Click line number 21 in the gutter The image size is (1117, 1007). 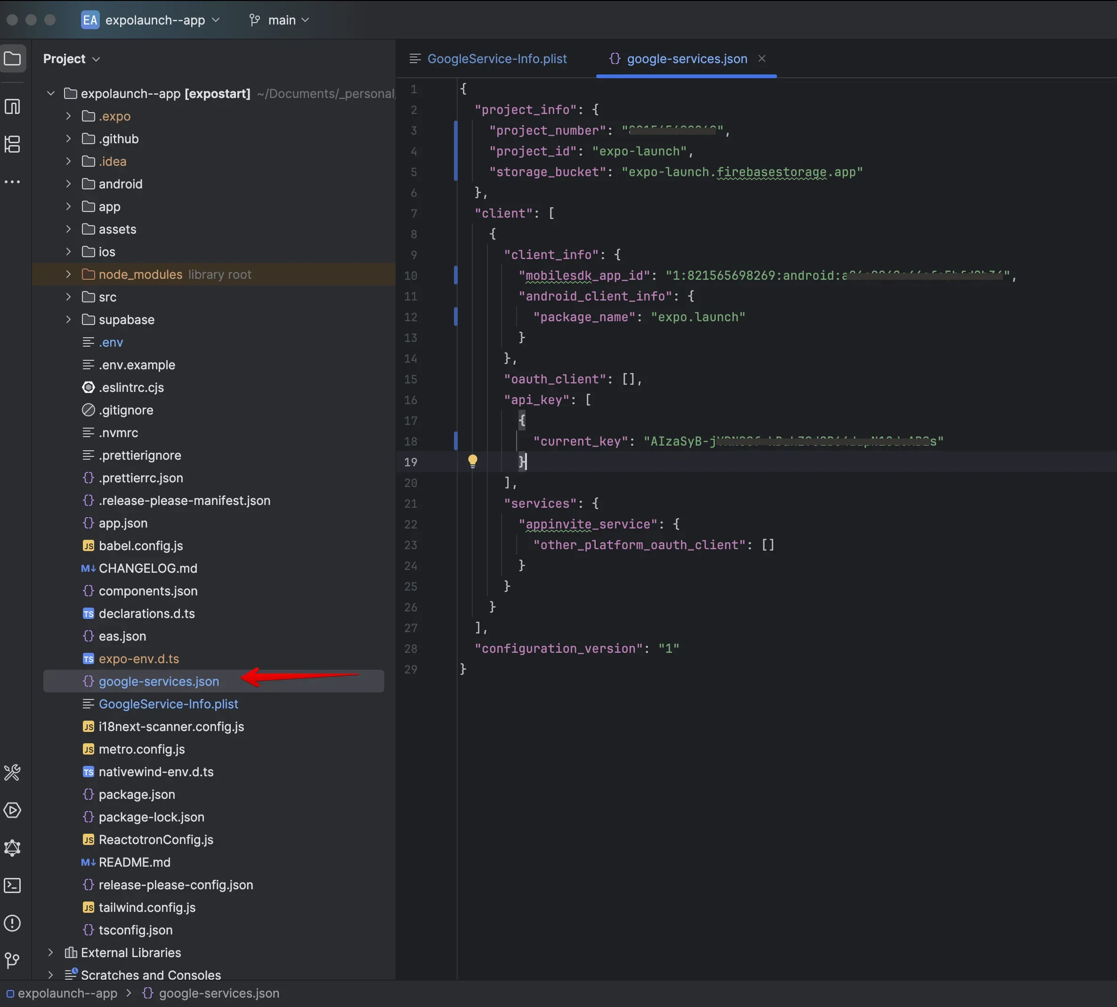411,503
